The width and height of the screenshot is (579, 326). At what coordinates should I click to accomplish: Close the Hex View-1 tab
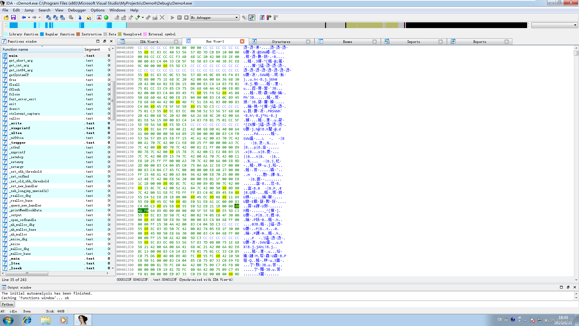[242, 41]
